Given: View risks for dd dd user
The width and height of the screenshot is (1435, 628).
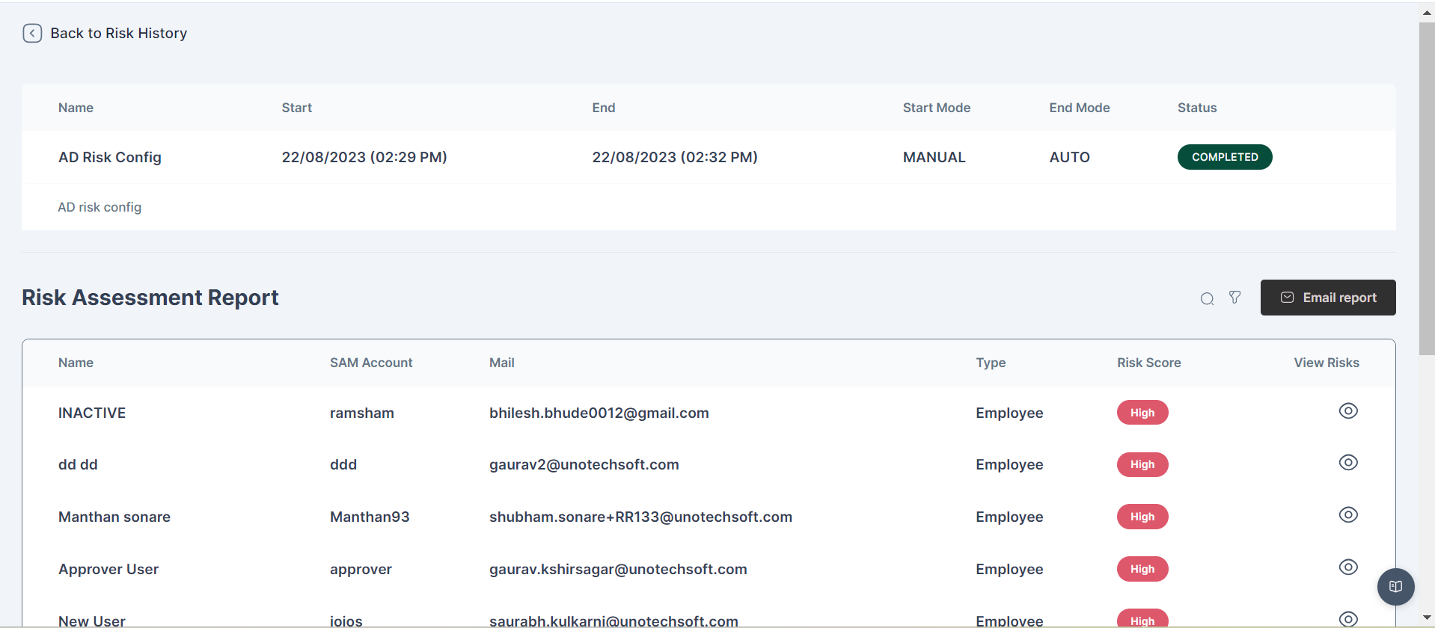Looking at the screenshot, I should [1347, 463].
